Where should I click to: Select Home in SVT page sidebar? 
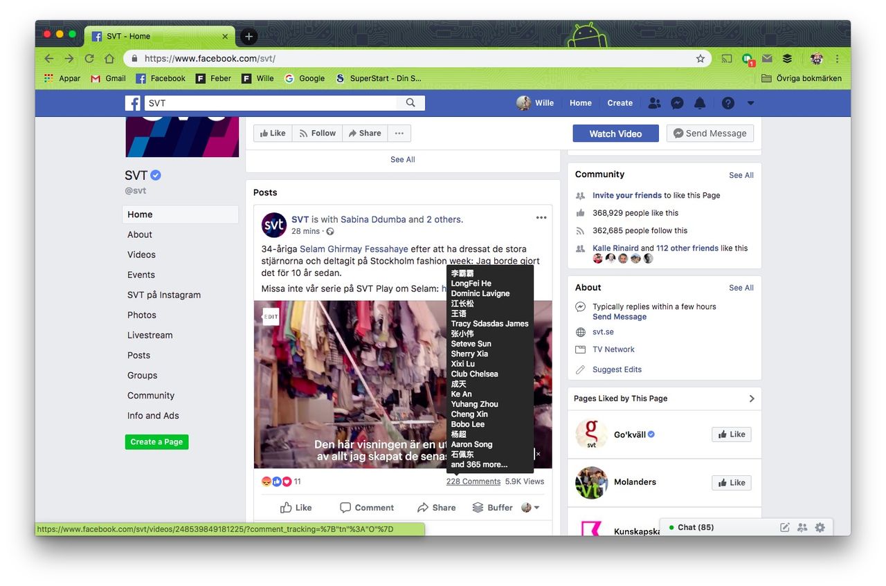pos(181,214)
